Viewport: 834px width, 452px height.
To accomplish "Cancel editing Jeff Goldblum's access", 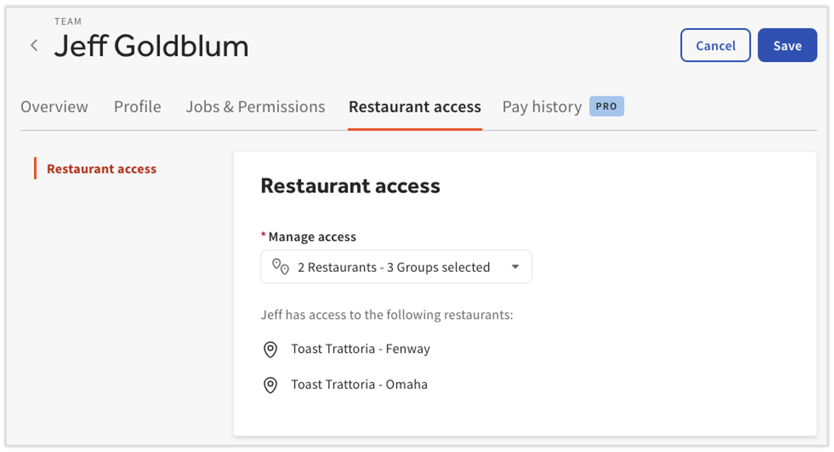I will (715, 45).
